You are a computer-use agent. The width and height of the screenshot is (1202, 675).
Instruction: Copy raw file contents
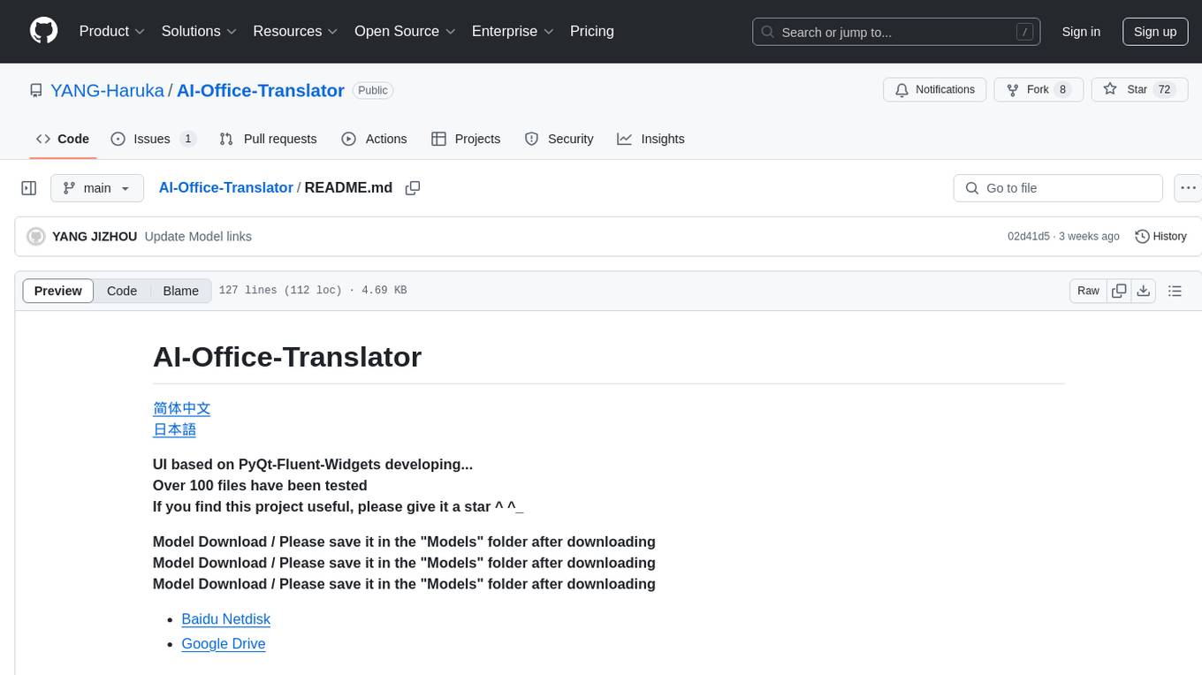1119,291
